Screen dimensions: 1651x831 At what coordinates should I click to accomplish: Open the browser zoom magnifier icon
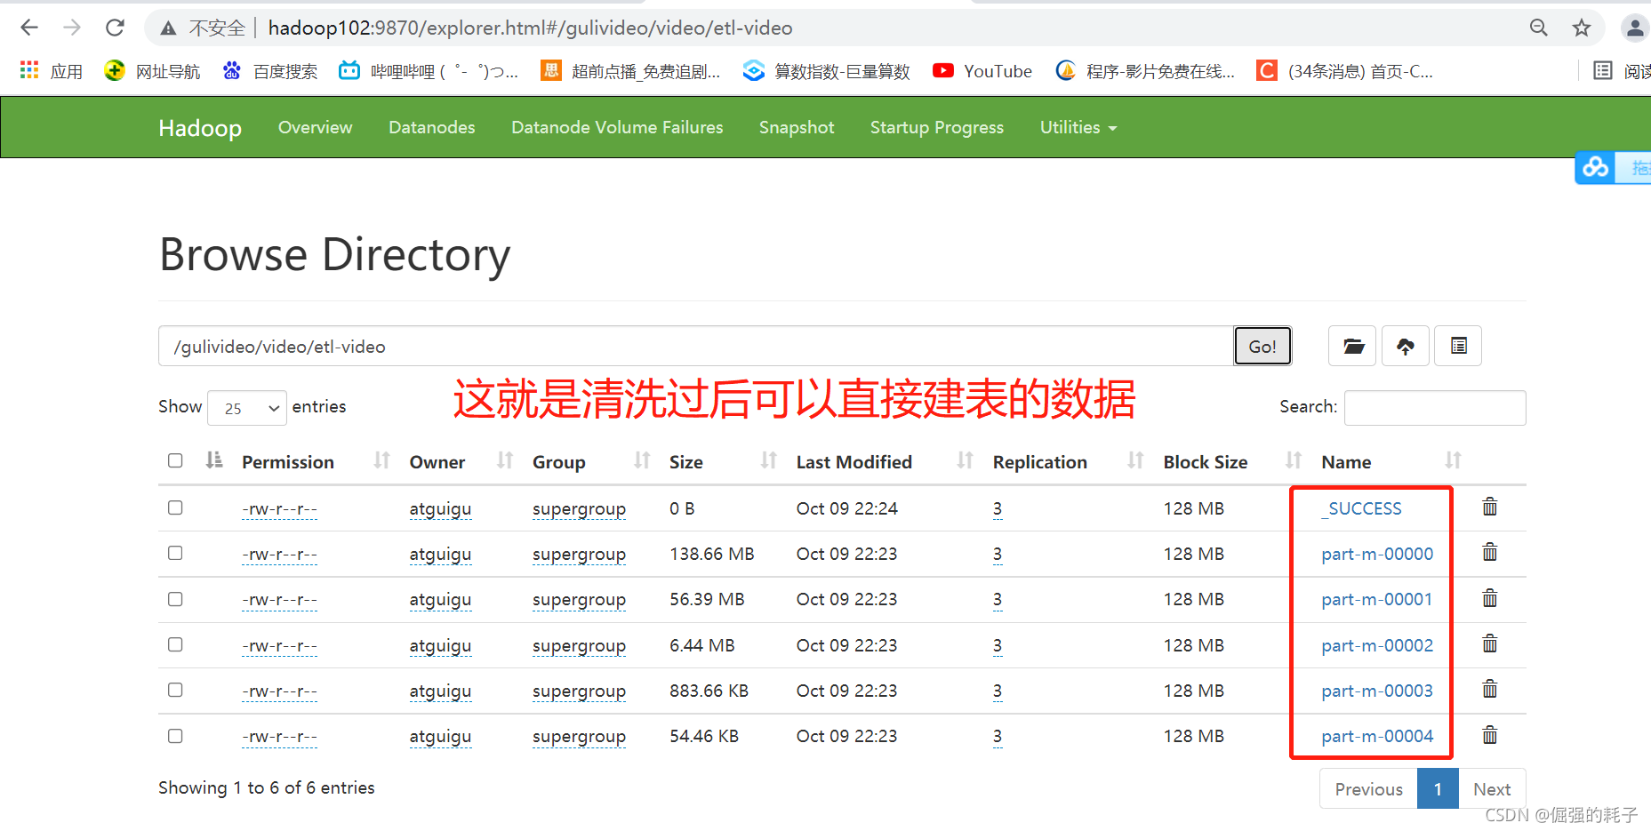pos(1539,28)
